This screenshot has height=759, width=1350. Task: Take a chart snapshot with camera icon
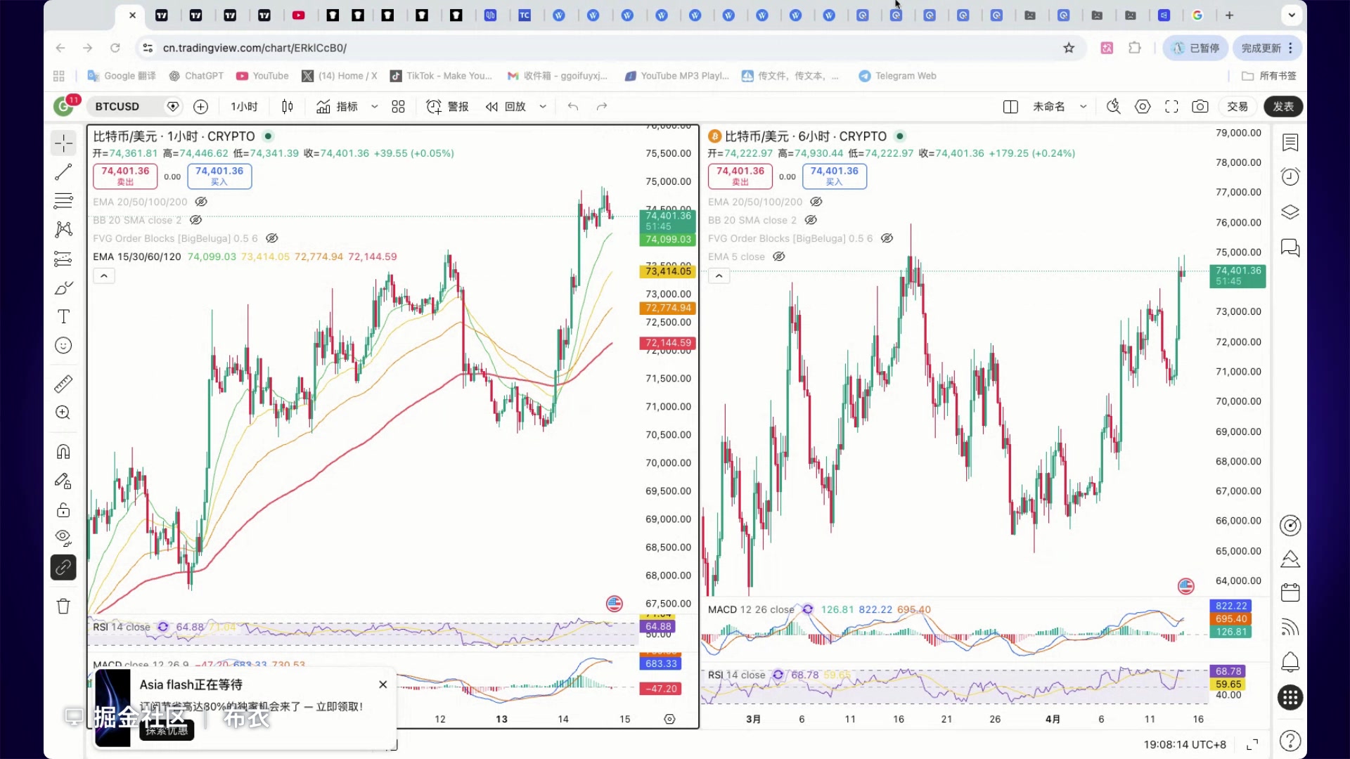[x=1200, y=107]
